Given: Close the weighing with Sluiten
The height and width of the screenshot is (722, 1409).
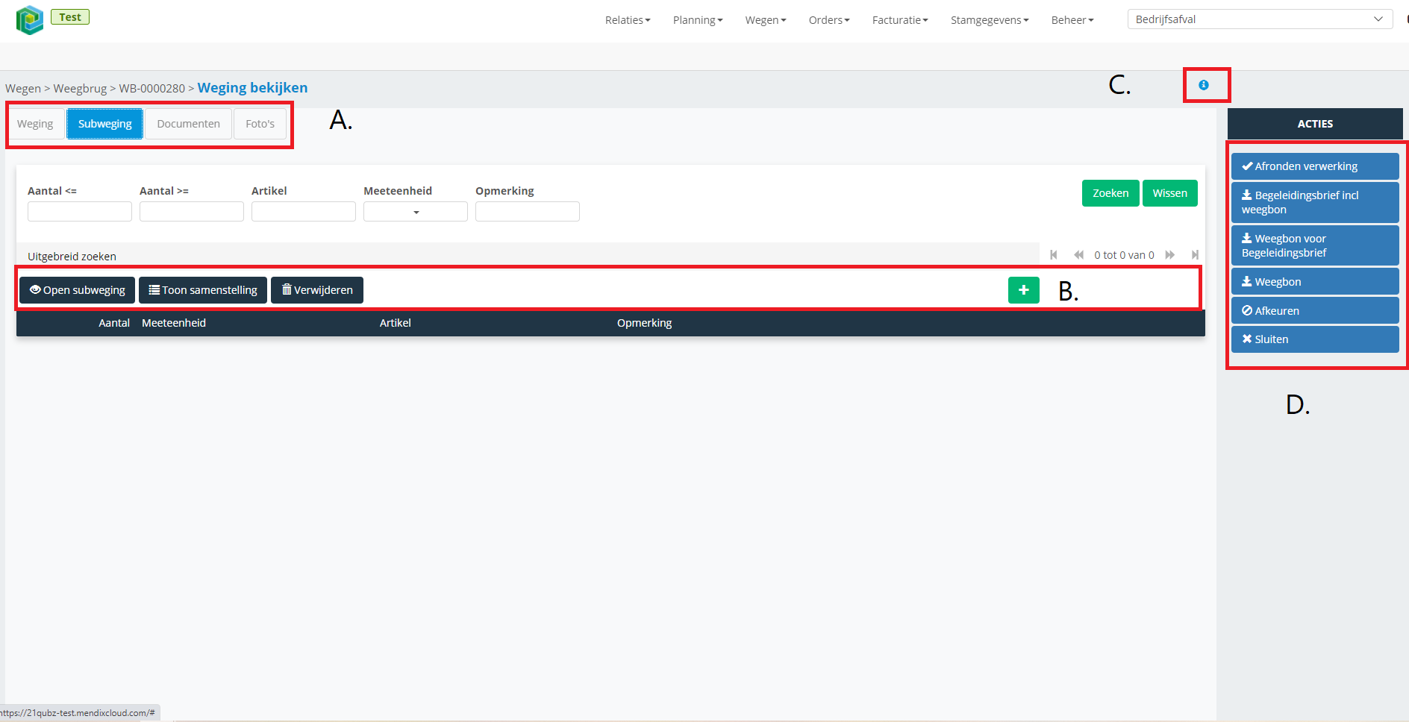Looking at the screenshot, I should 1315,339.
